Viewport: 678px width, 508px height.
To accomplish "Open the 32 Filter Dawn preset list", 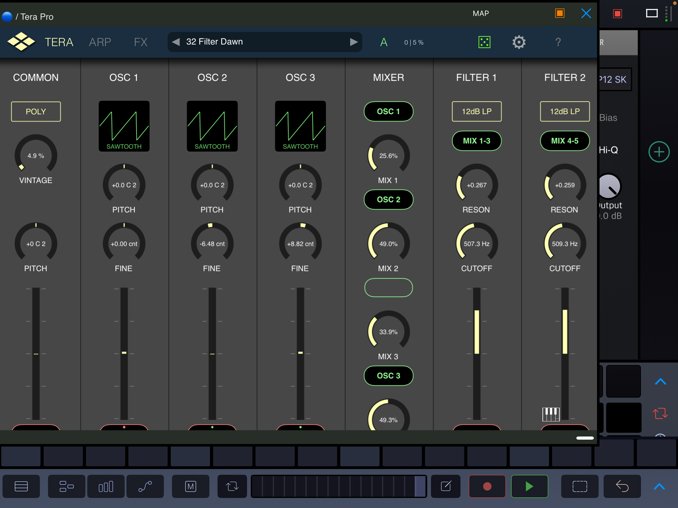I will pos(265,42).
